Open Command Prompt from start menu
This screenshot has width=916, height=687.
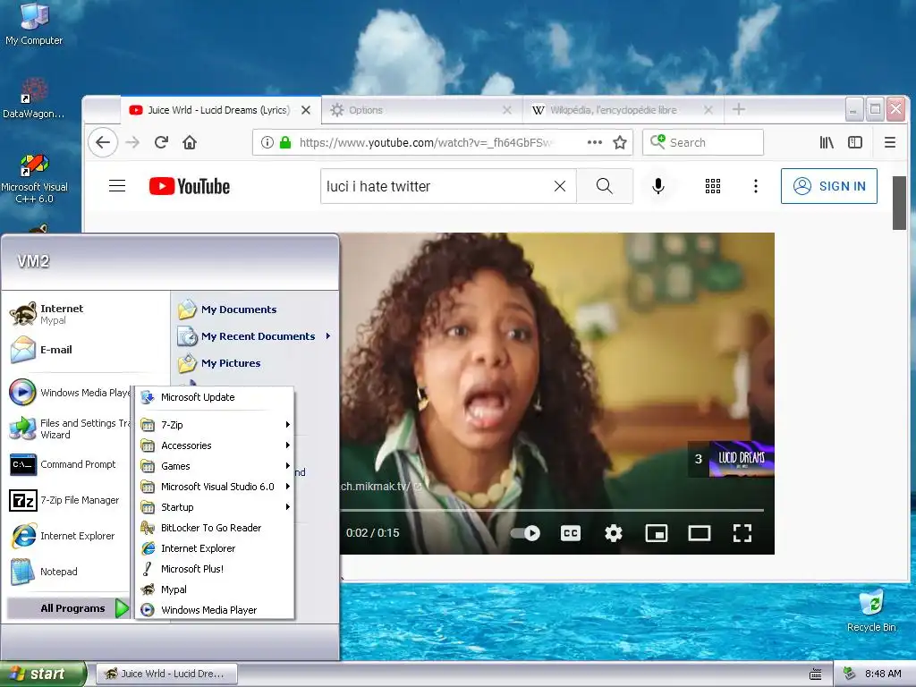68,464
